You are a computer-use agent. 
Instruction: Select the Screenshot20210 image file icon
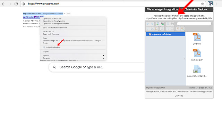pyautogui.click(x=197, y=69)
